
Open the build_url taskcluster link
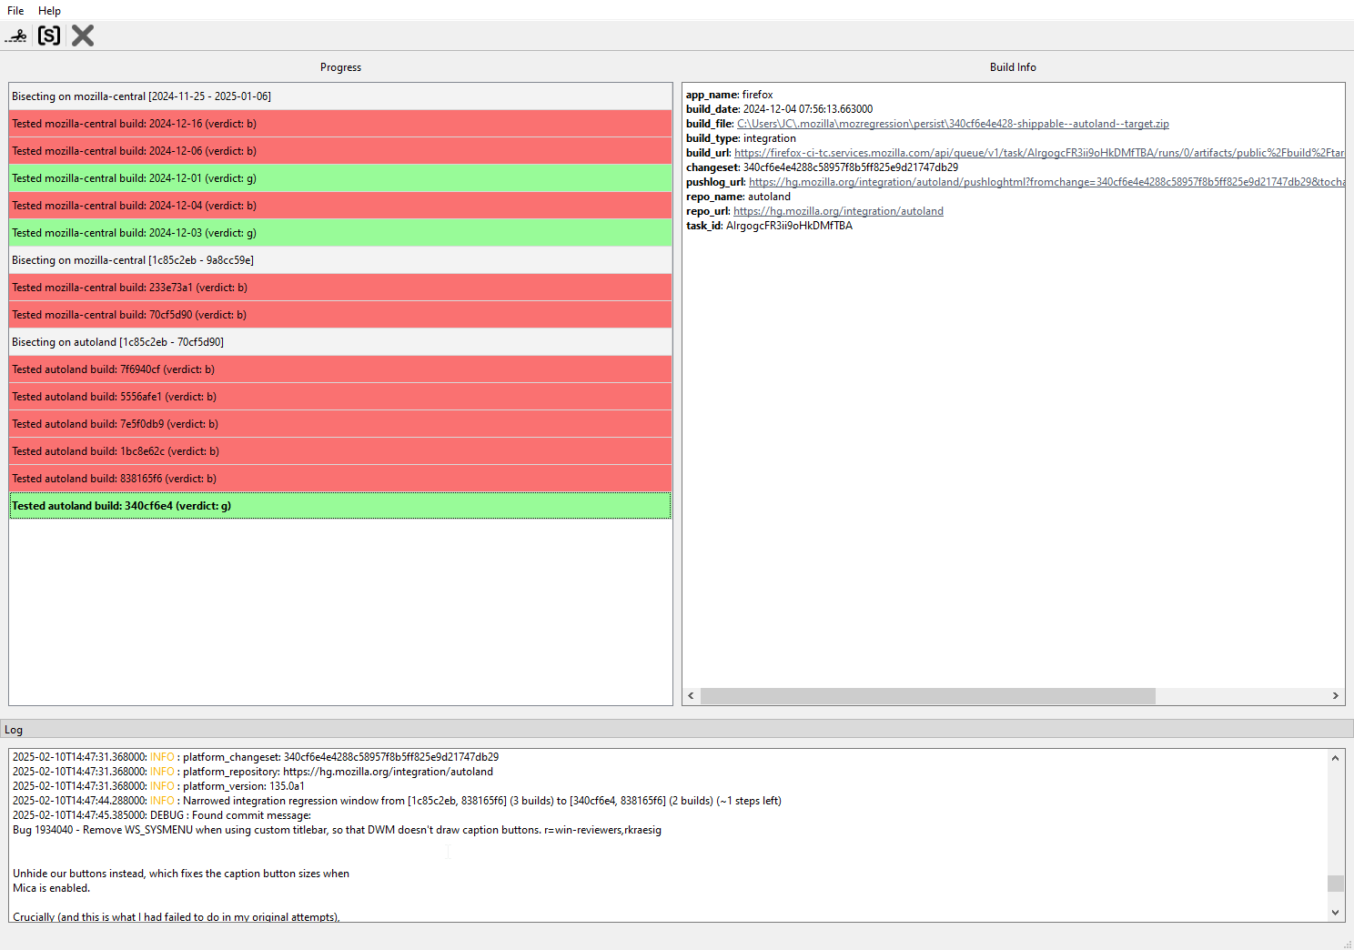click(x=1039, y=153)
